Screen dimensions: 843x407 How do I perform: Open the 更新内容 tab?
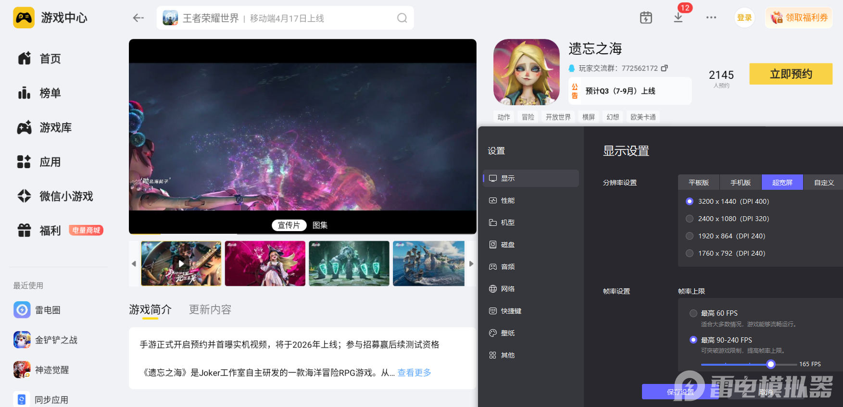coord(210,309)
